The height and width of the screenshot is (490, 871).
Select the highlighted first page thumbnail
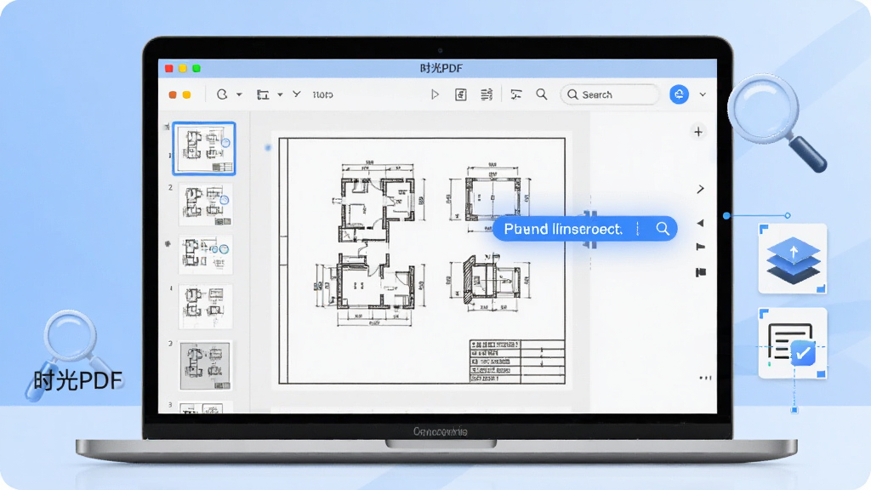tap(204, 148)
